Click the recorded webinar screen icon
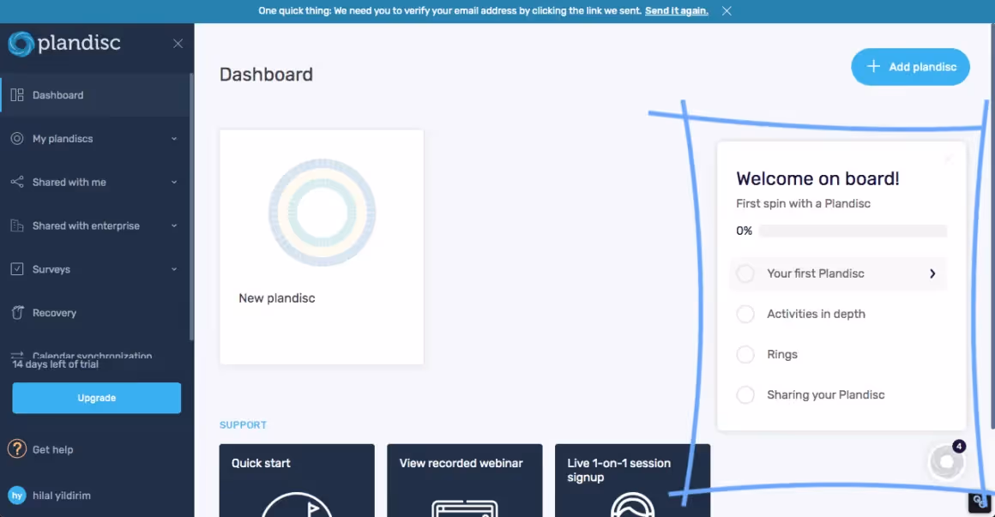 (465, 508)
